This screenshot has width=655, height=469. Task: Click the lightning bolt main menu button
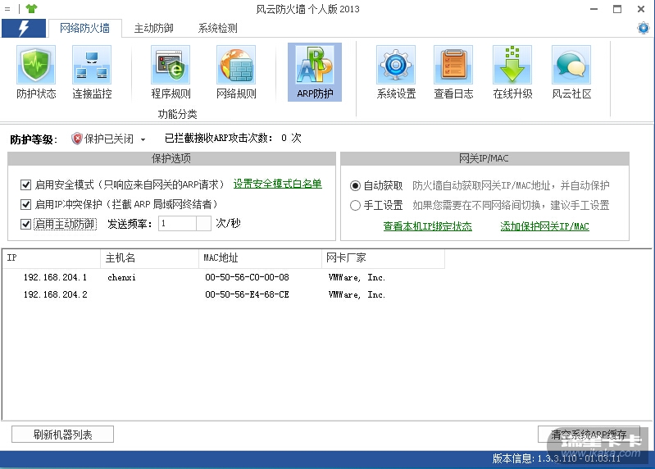(24, 28)
